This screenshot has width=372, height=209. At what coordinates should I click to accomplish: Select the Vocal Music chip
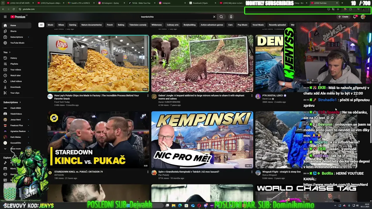click(258, 25)
